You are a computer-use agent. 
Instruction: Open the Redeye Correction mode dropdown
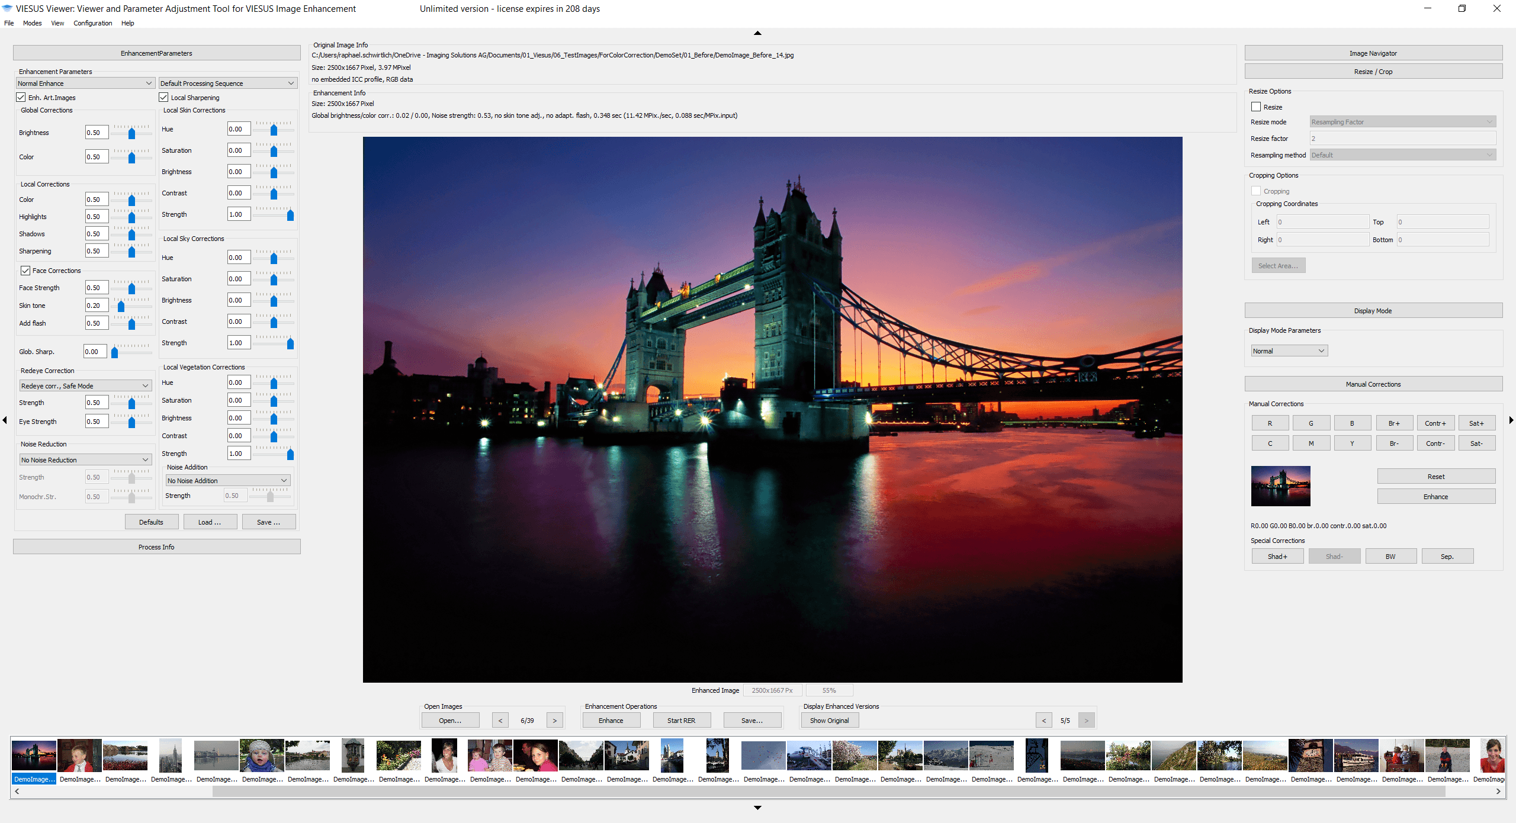85,385
